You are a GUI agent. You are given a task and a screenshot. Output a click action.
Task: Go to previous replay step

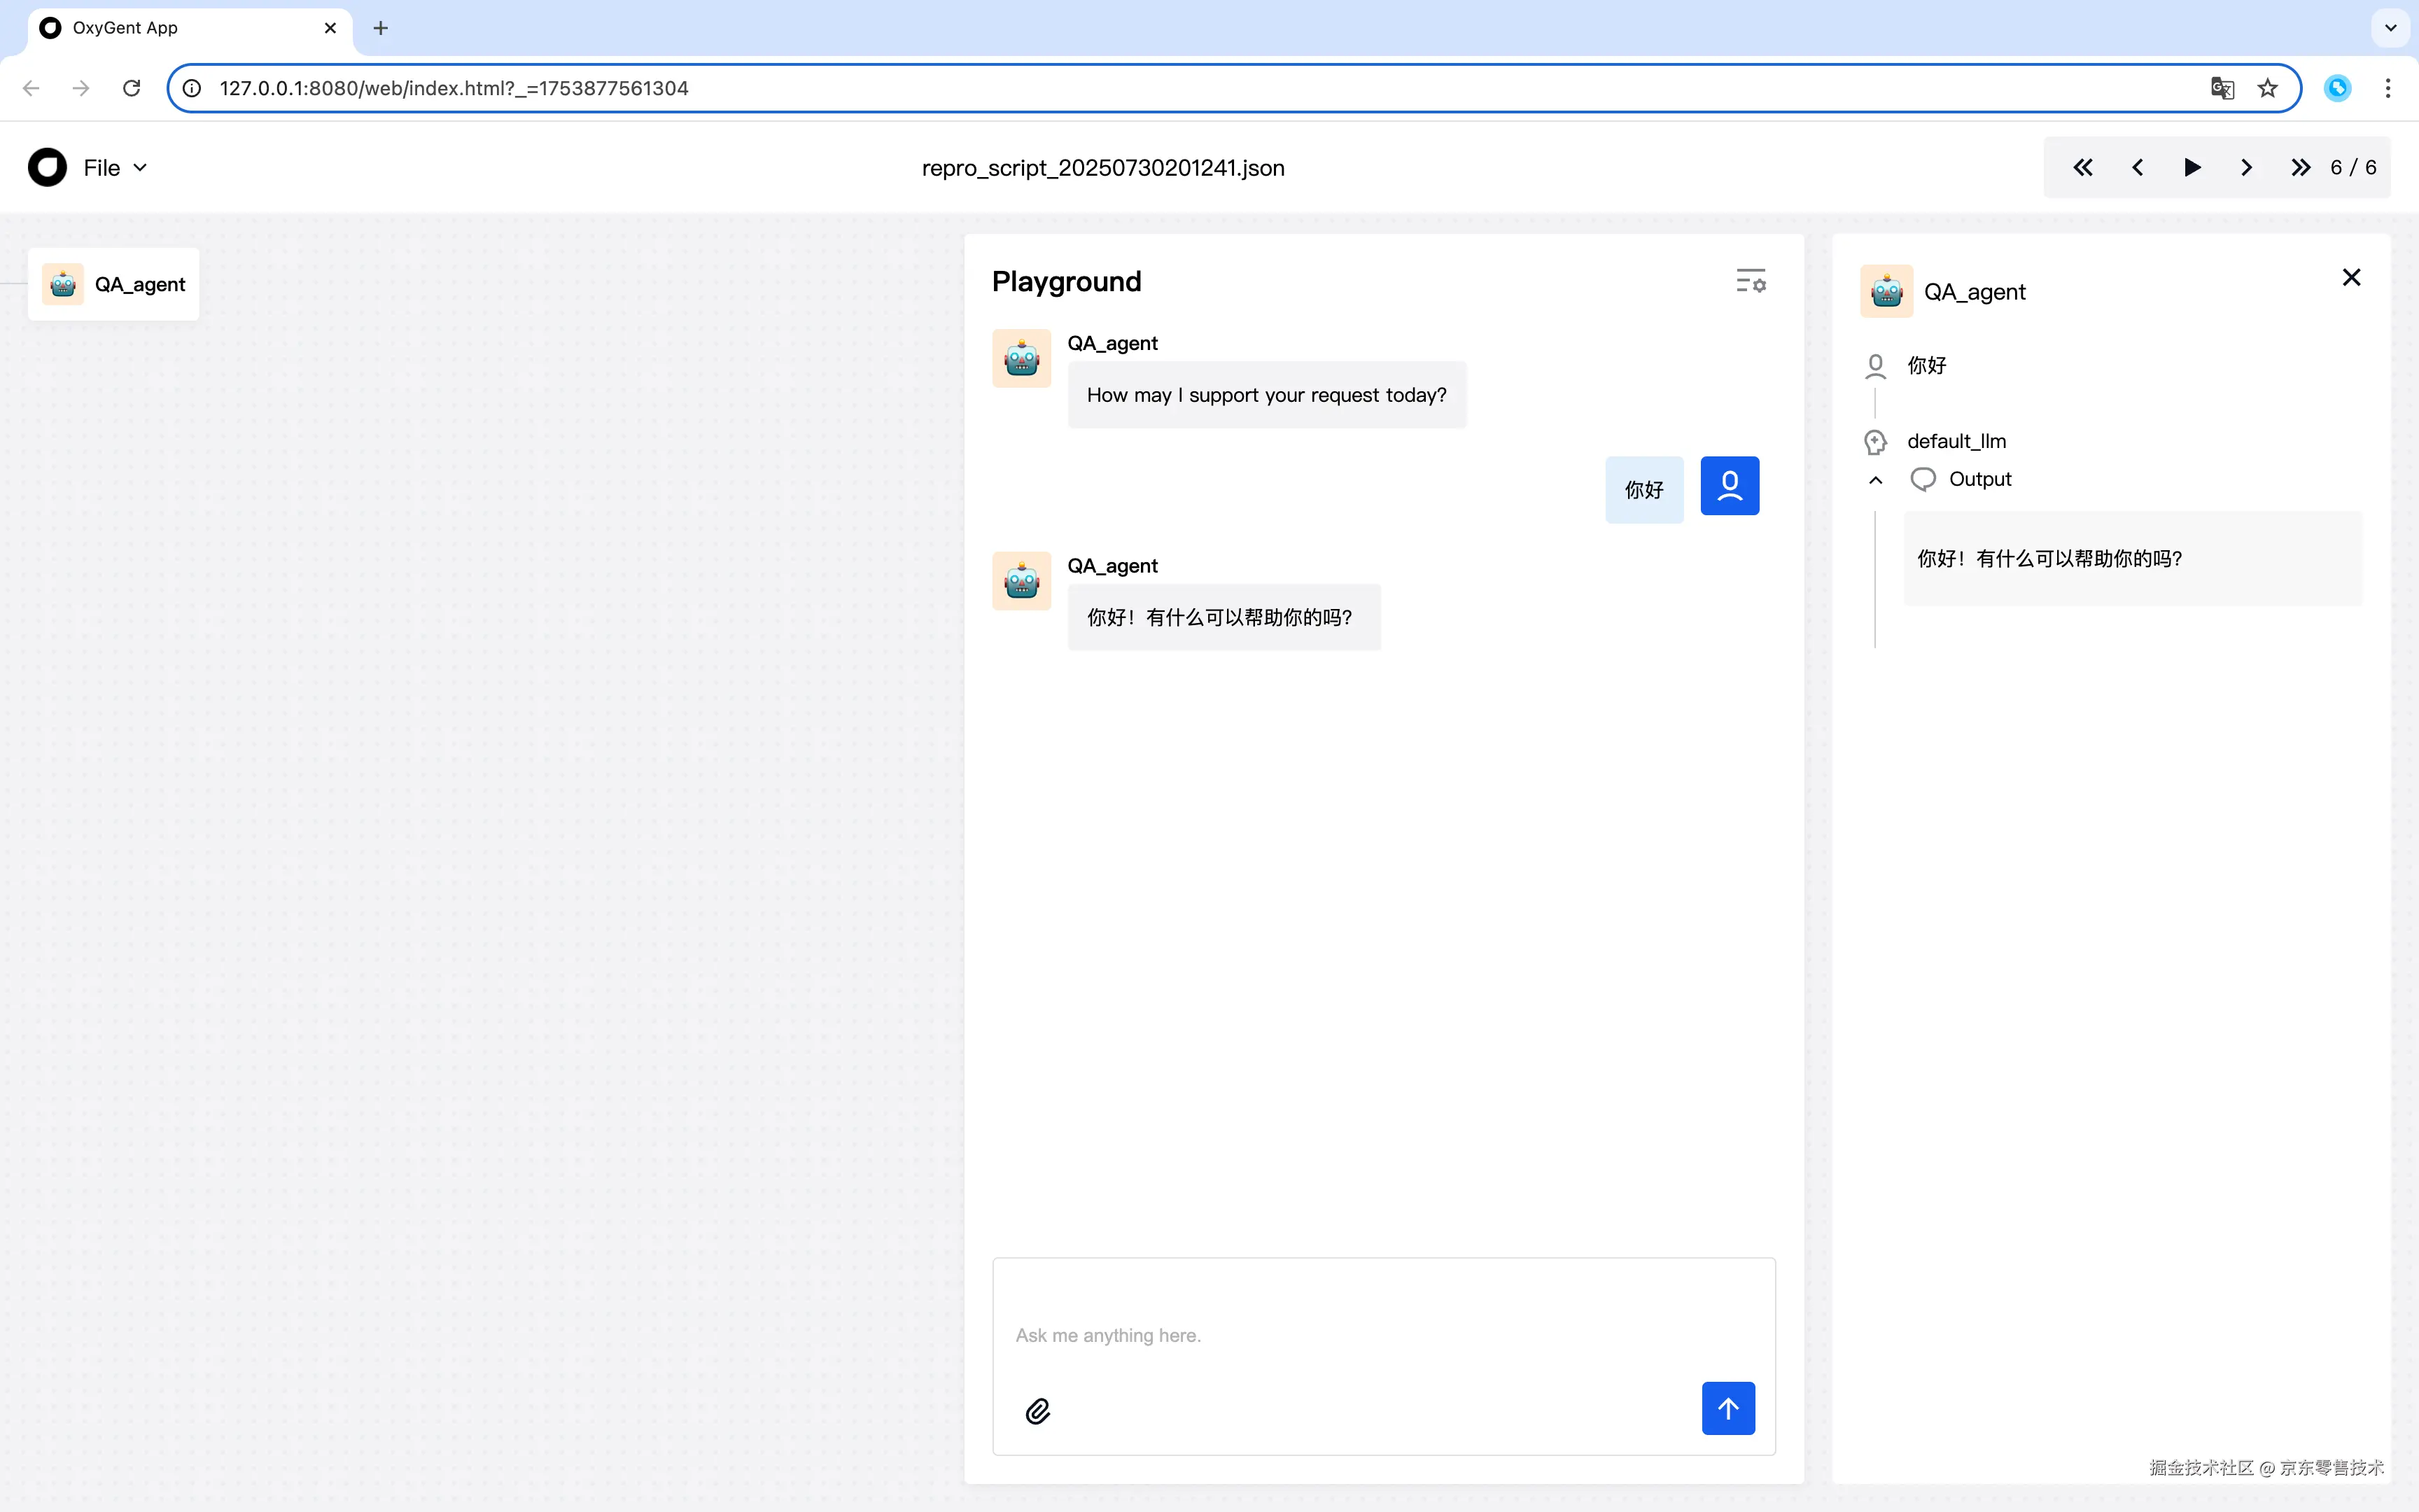point(2137,168)
